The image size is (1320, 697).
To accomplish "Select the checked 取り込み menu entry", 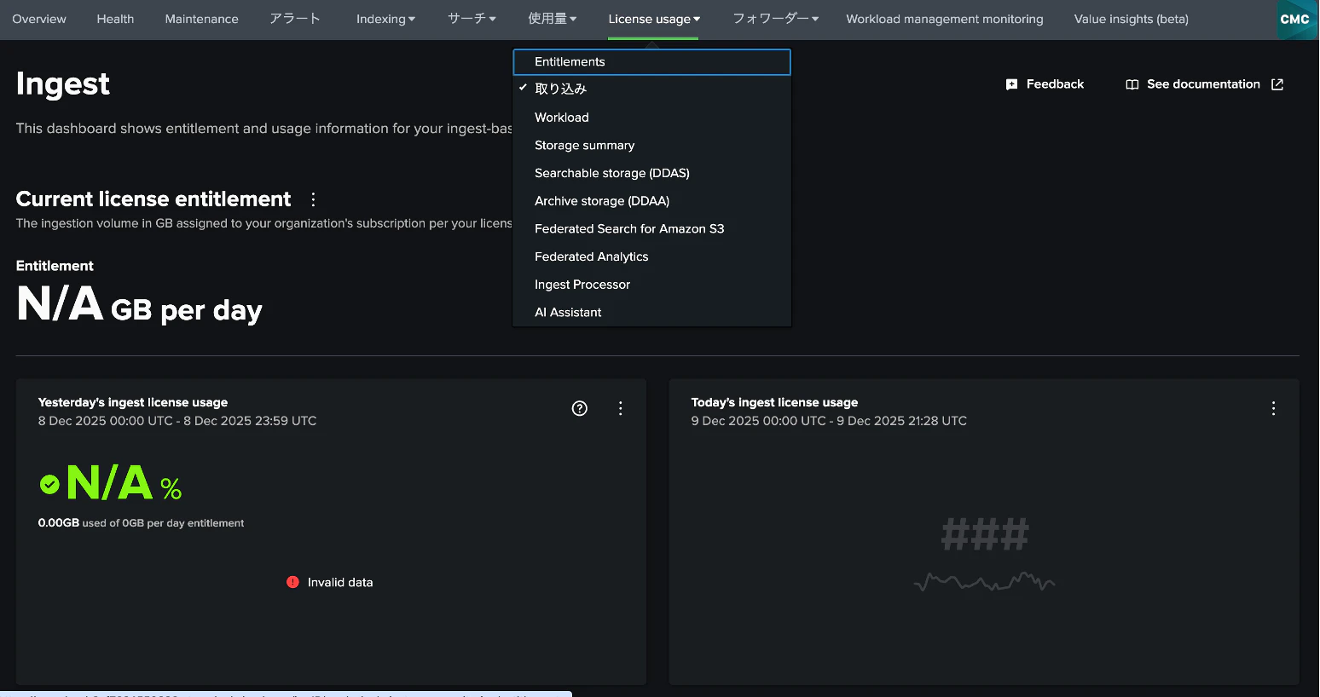I will (652, 89).
